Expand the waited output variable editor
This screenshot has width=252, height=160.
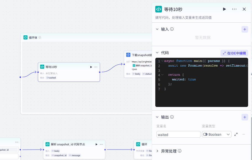pos(236,134)
